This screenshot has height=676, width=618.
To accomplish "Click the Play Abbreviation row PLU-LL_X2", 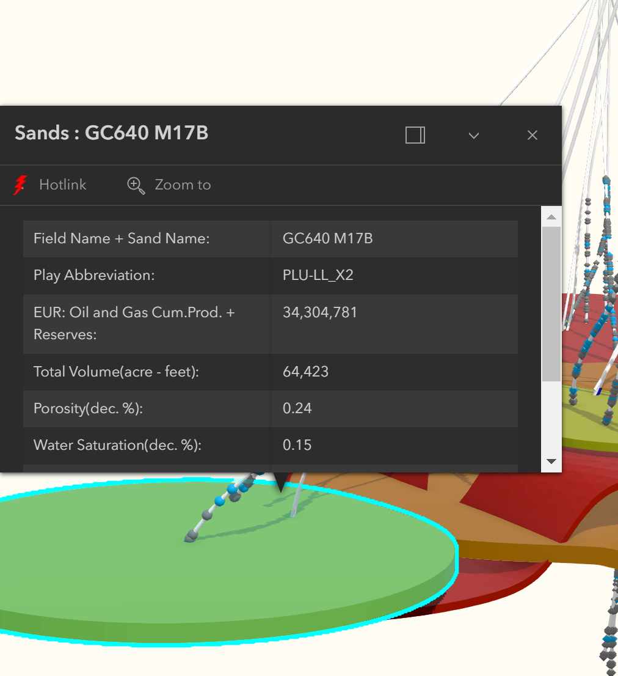I will pos(317,276).
